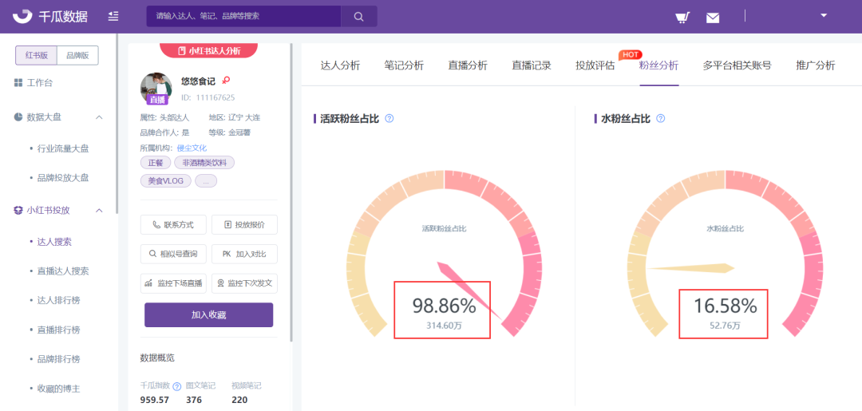The width and height of the screenshot is (862, 411).
Task: Click the 小红书达人分析 header badge
Action: pos(209,50)
